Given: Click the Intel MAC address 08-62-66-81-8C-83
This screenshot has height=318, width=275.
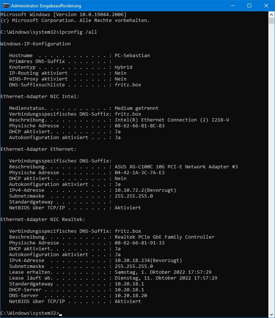Looking at the screenshot, I should click(140, 126).
